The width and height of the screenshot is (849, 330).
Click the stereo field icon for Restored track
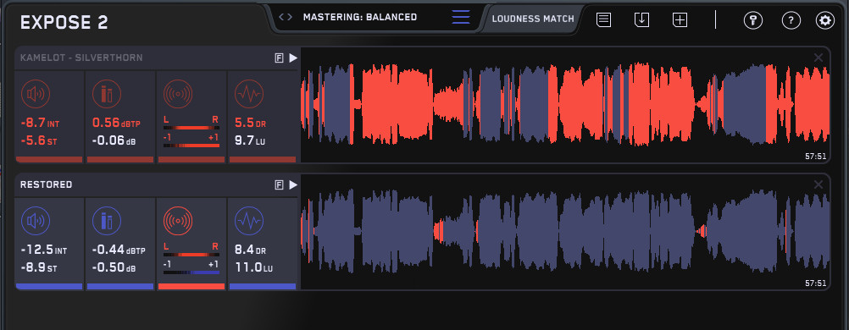click(178, 221)
